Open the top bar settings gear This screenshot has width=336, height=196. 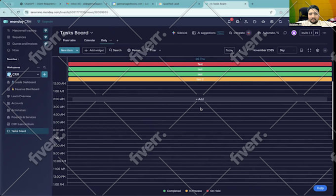point(272,22)
